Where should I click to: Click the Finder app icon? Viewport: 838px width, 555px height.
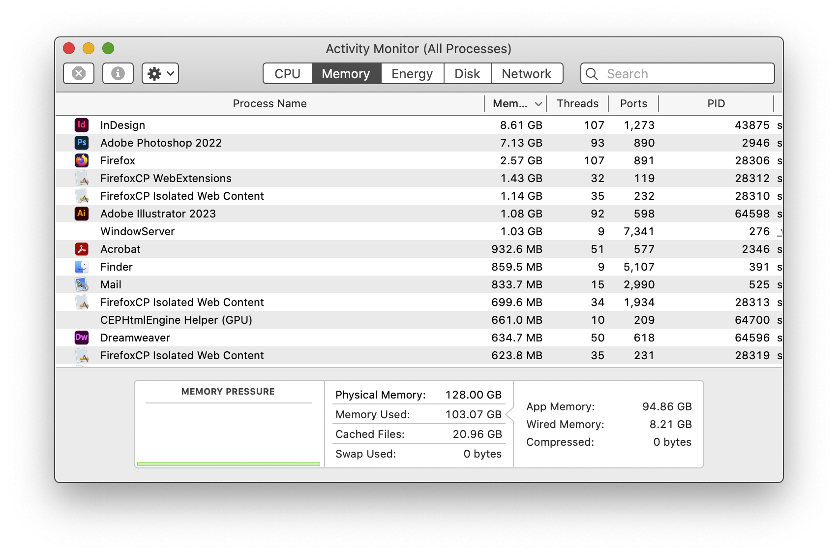(x=82, y=267)
